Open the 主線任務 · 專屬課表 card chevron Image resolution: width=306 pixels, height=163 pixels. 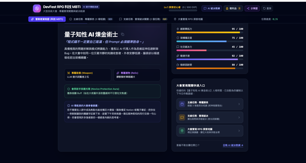tap(239, 104)
